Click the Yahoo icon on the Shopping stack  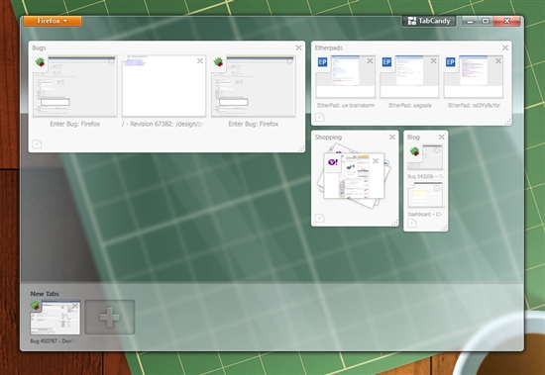point(333,162)
